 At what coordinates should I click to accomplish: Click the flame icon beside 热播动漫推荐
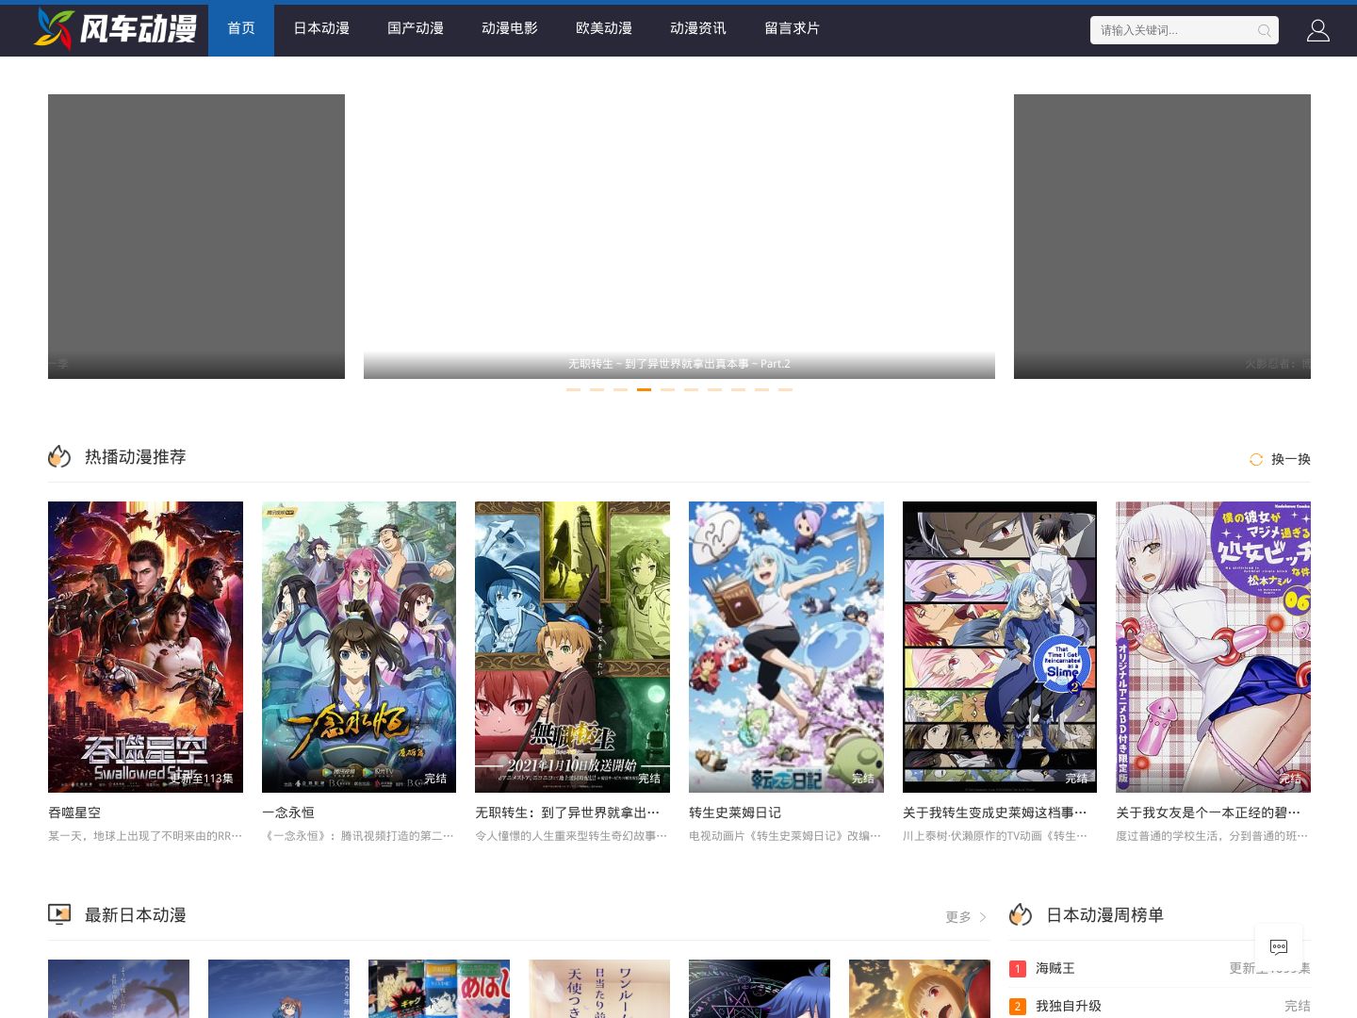coord(59,457)
